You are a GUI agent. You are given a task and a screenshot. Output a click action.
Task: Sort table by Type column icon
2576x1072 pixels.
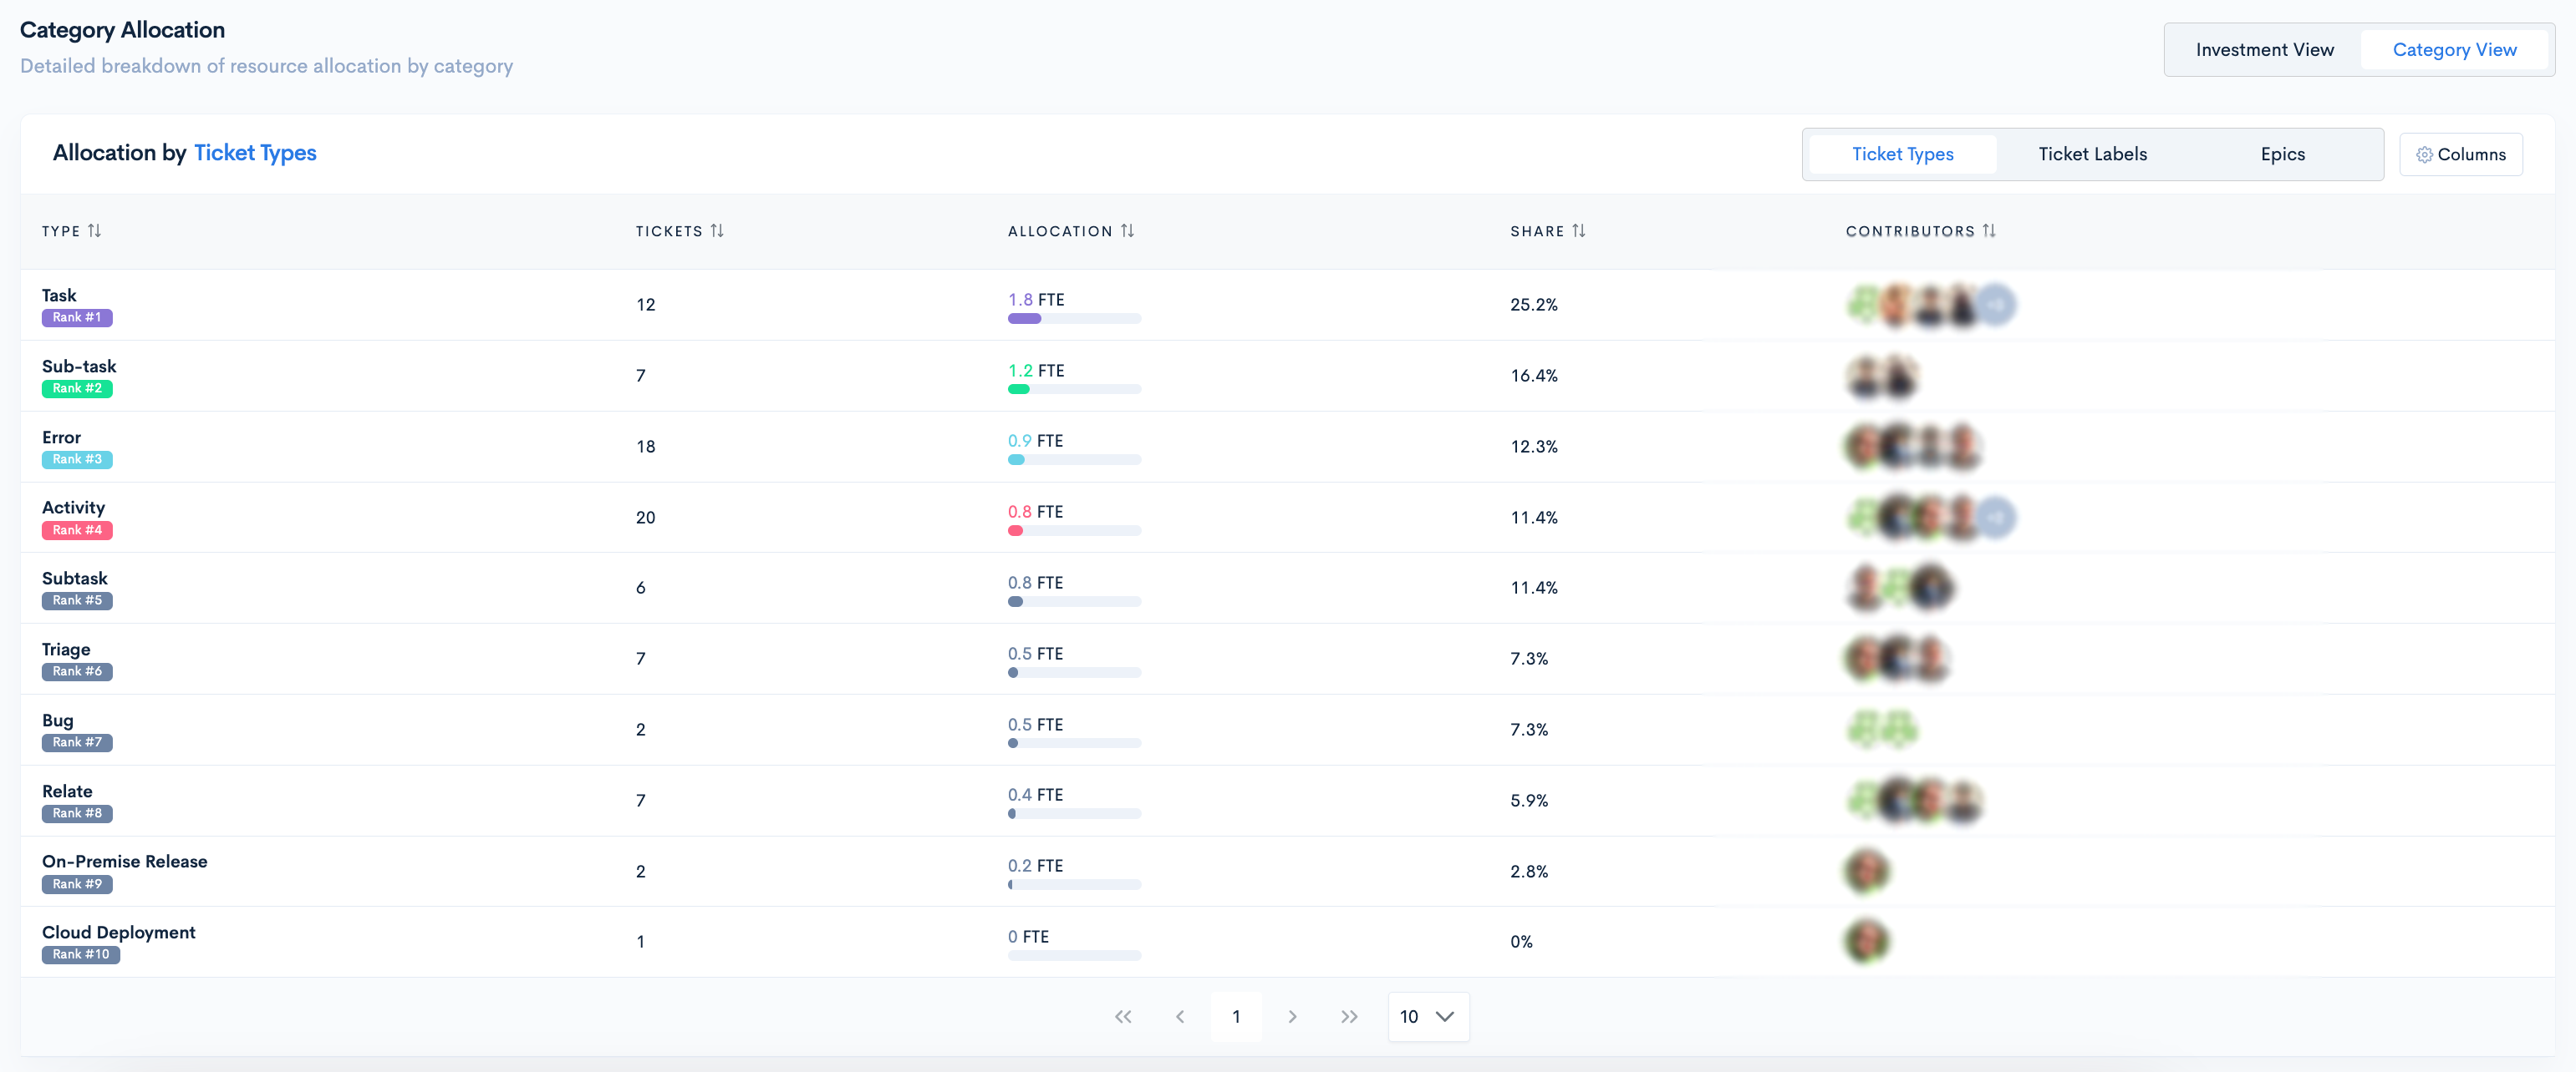click(94, 230)
